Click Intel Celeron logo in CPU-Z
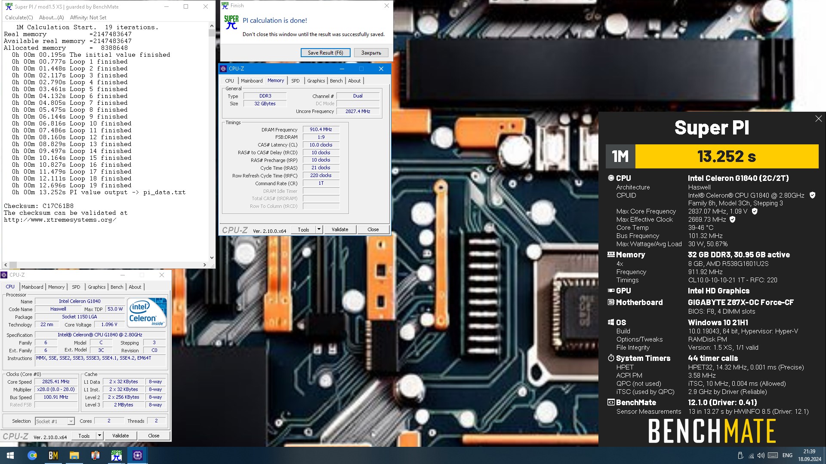 click(x=148, y=313)
